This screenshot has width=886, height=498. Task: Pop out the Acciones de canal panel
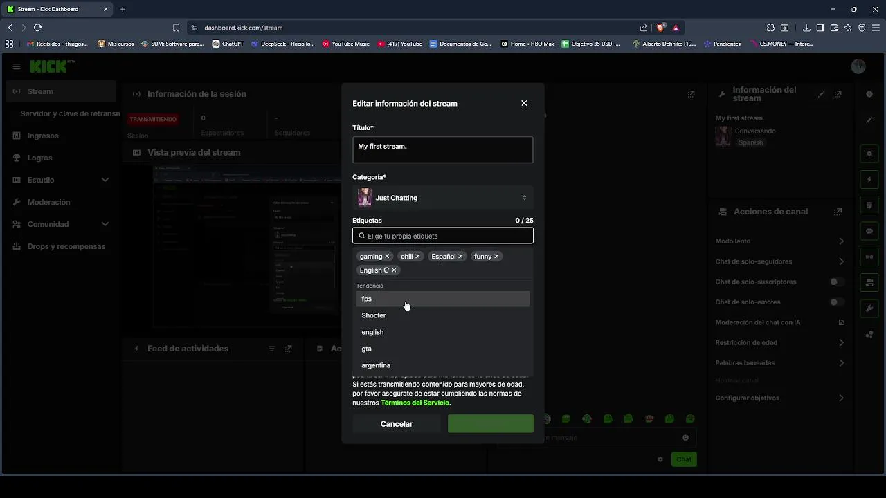tap(838, 212)
